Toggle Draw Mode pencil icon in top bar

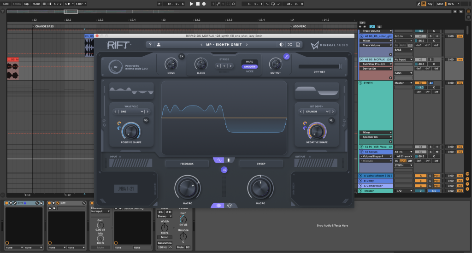[419, 4]
